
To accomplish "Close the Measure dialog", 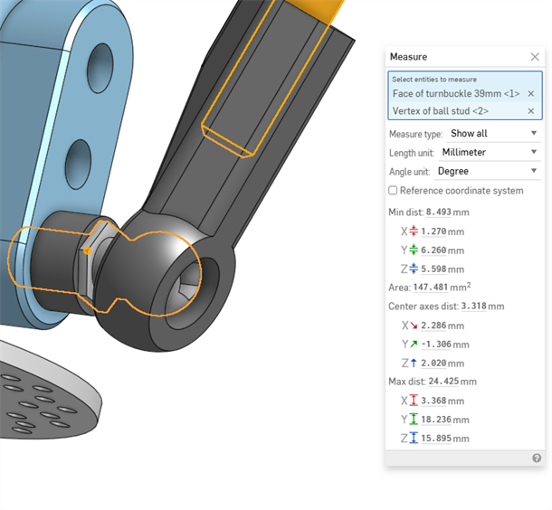I will pos(534,57).
